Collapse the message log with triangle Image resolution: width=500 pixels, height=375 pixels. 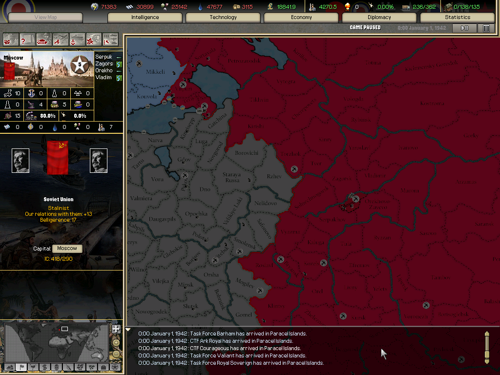tap(128, 330)
